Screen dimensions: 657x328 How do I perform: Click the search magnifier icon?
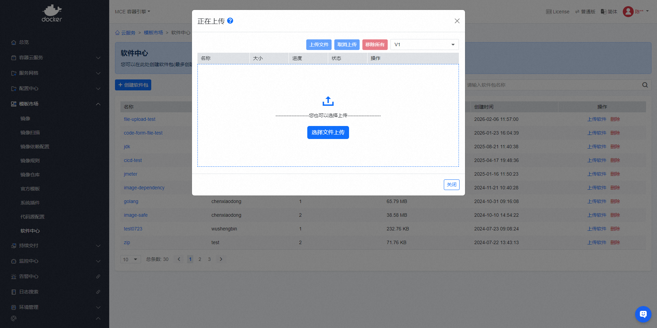click(x=645, y=85)
